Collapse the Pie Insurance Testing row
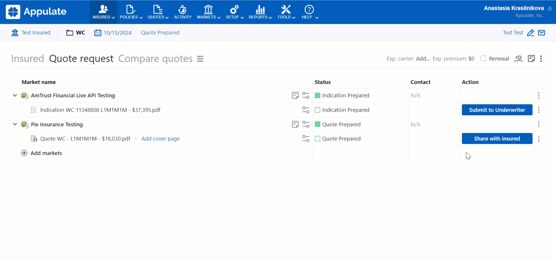Screen dimensions: 556x258 click(x=15, y=124)
